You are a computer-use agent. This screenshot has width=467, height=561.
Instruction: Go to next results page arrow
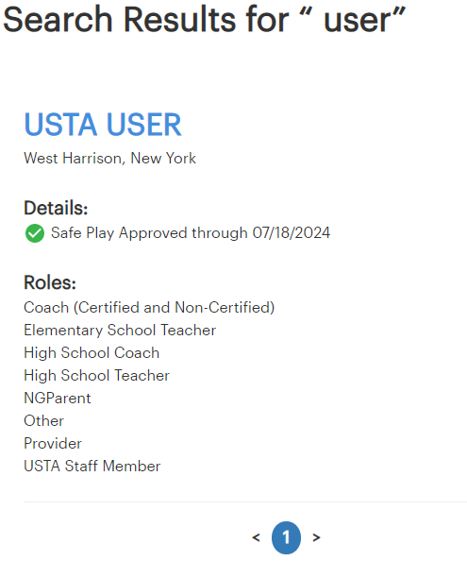pyautogui.click(x=316, y=537)
